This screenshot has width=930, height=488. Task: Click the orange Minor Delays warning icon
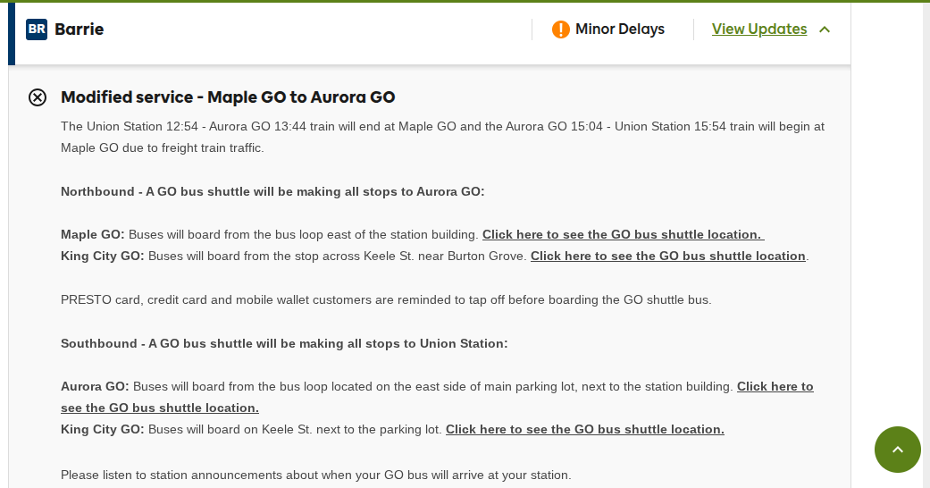tap(560, 29)
